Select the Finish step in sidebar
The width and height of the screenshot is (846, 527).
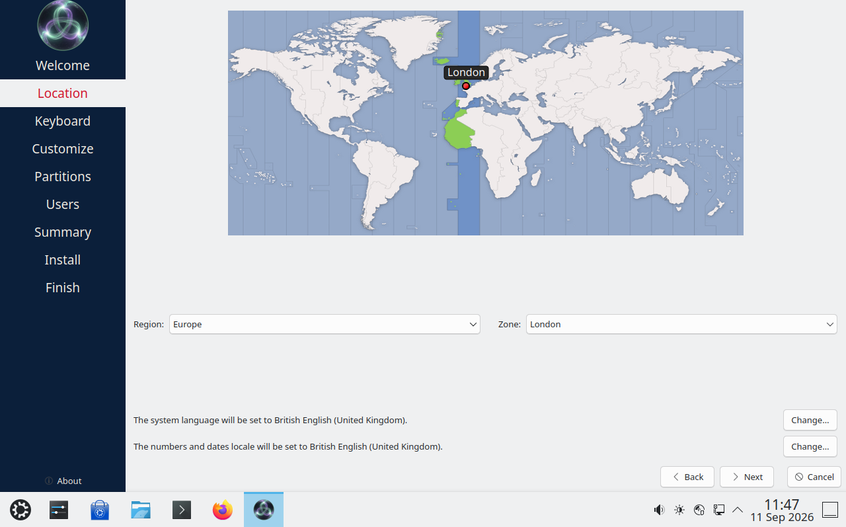point(63,288)
